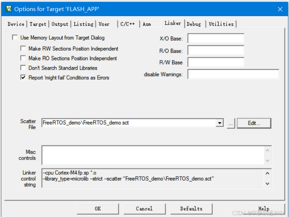This screenshot has height=218, width=289.
Task: Click Linker control string scroll up arrow
Action: coord(268,173)
